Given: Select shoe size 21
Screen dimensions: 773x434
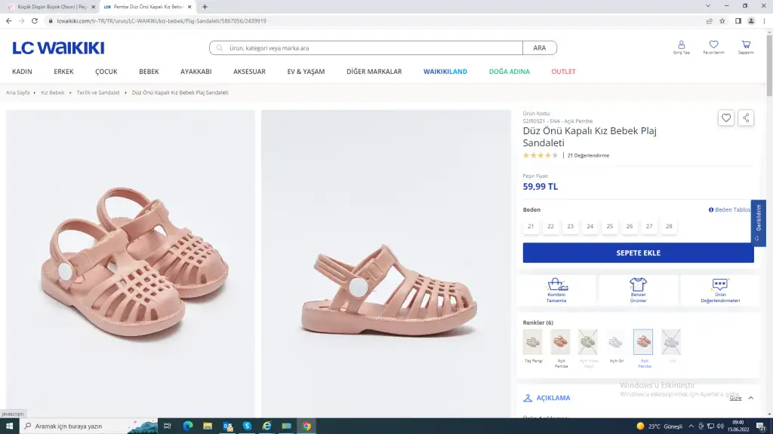Looking at the screenshot, I should 531,226.
